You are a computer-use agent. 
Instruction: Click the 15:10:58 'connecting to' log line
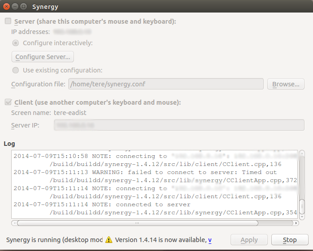point(155,156)
